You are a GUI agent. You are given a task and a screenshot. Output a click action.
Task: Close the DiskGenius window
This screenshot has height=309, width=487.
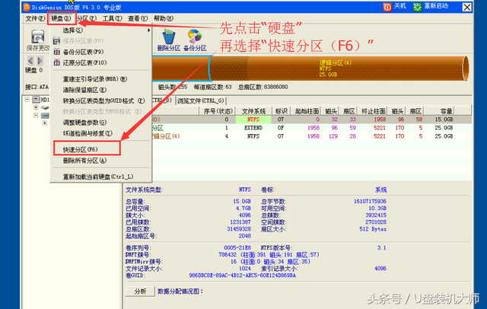[466, 7]
